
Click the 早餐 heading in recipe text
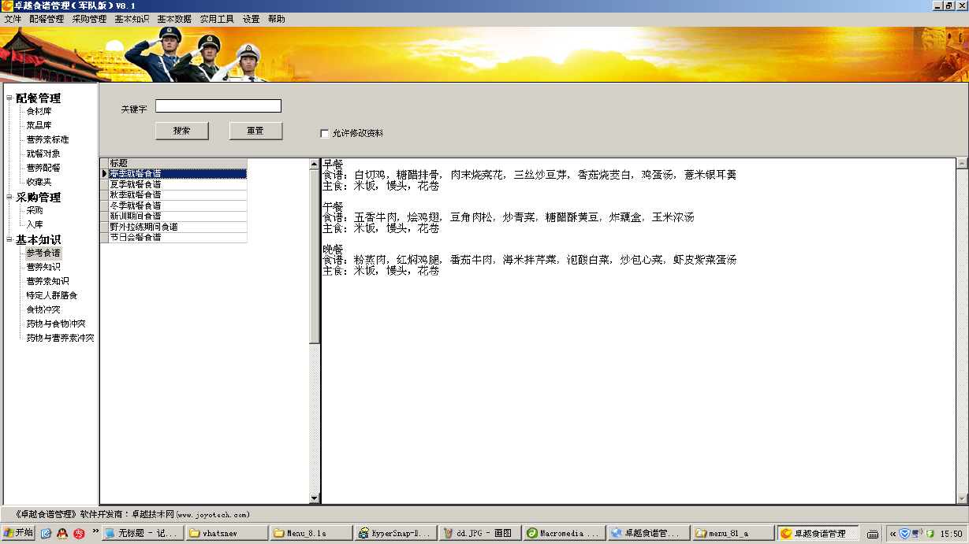coord(333,164)
